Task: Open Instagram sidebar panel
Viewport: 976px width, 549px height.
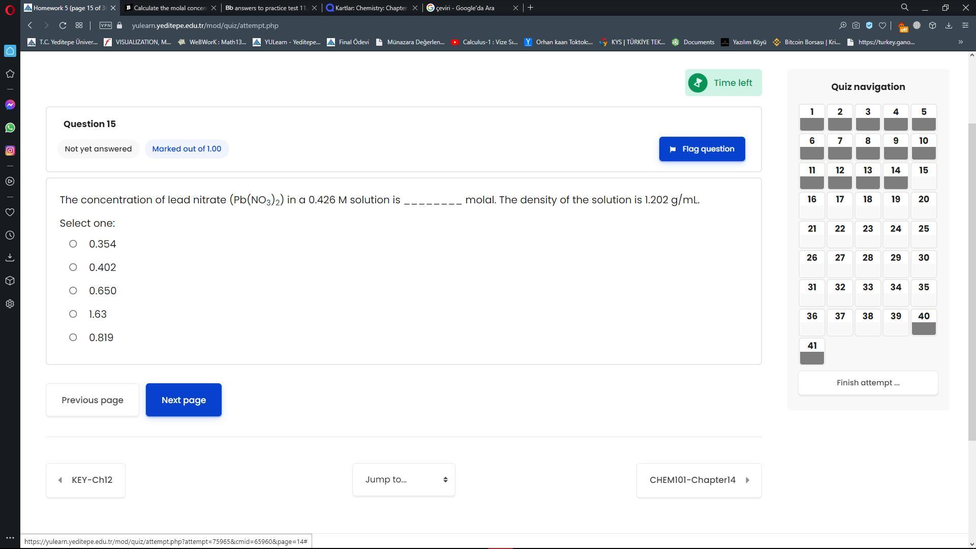Action: coord(10,150)
